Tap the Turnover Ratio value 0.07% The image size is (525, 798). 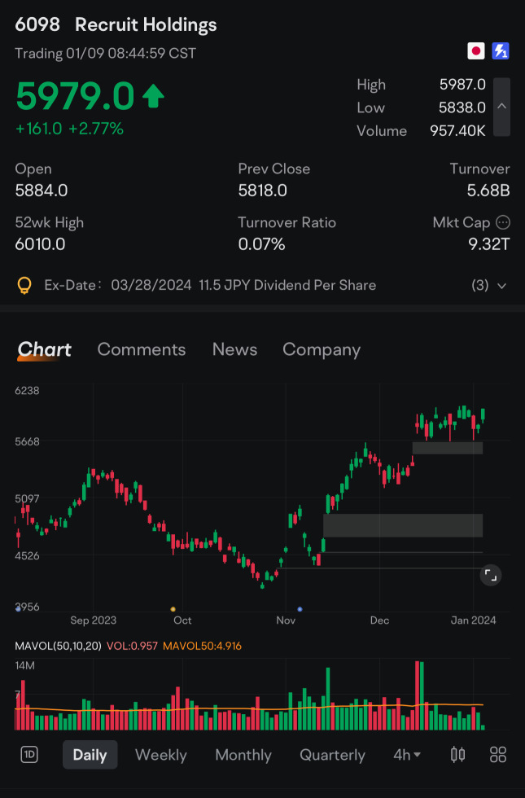(261, 244)
